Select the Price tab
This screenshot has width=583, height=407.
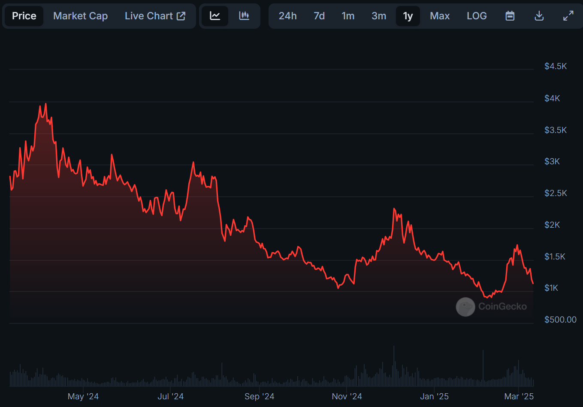coord(24,16)
